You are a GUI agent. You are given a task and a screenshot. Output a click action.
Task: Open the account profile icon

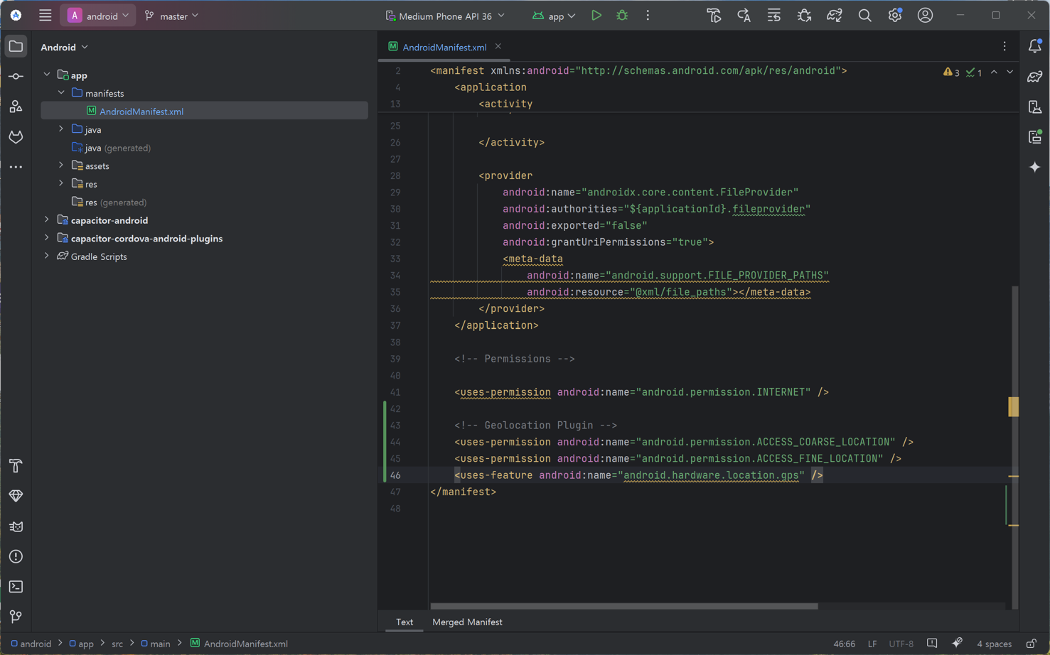pyautogui.click(x=925, y=16)
